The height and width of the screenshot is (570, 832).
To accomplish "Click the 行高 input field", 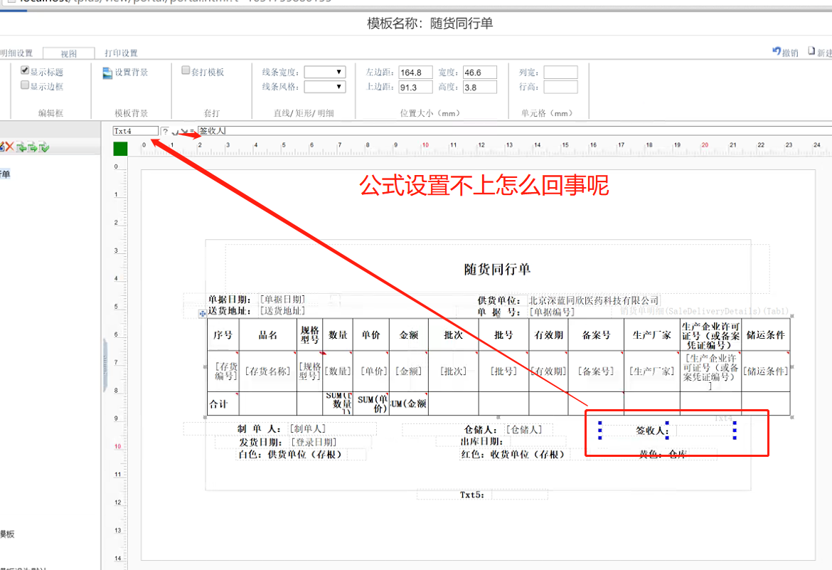I will pyautogui.click(x=560, y=87).
